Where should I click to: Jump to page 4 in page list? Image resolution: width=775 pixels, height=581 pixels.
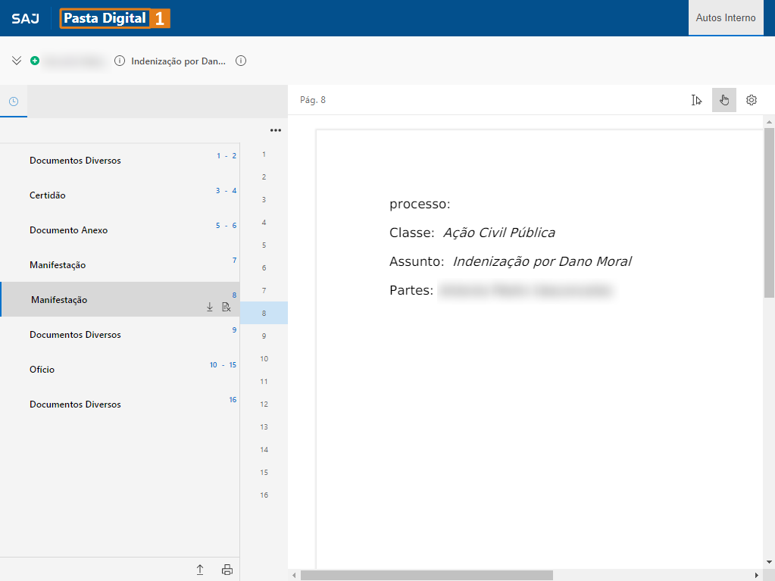(264, 222)
